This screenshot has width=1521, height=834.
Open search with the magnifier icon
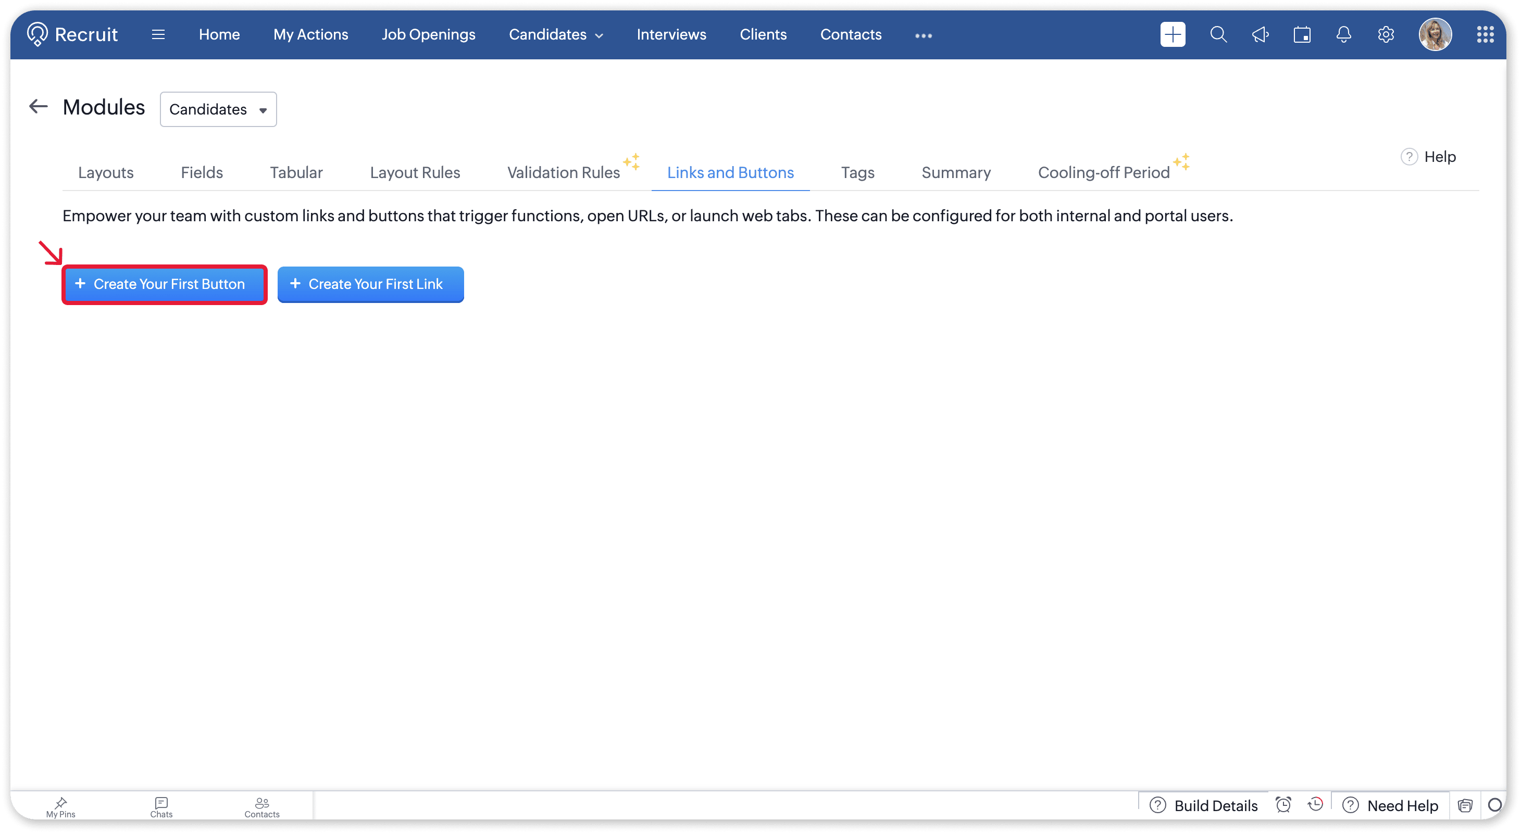pos(1218,35)
